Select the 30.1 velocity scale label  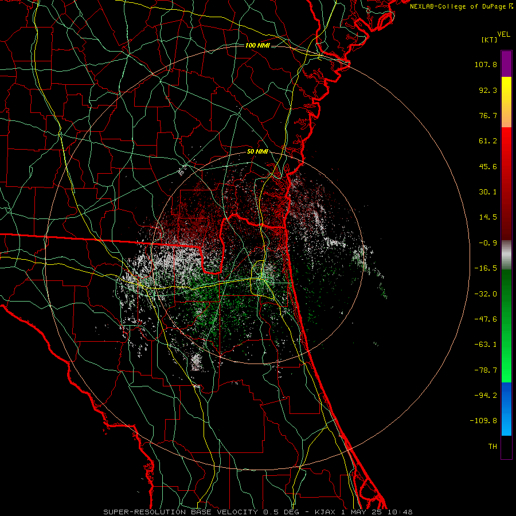[488, 192]
